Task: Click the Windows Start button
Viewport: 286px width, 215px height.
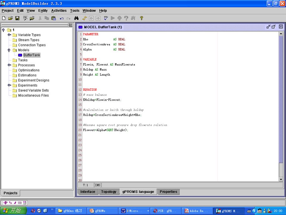Action: (13, 211)
